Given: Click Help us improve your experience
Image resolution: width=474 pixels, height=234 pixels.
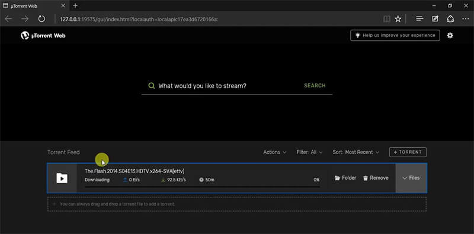Looking at the screenshot, I should (395, 35).
